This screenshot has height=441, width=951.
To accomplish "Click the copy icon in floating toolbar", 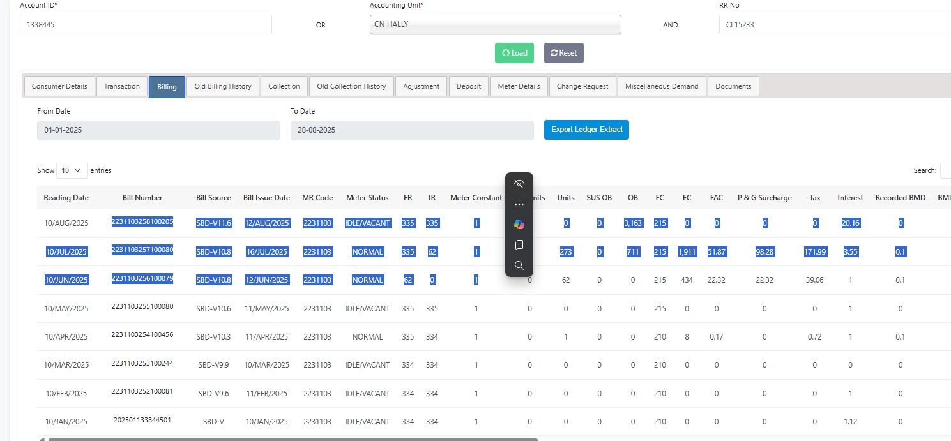I will [519, 245].
